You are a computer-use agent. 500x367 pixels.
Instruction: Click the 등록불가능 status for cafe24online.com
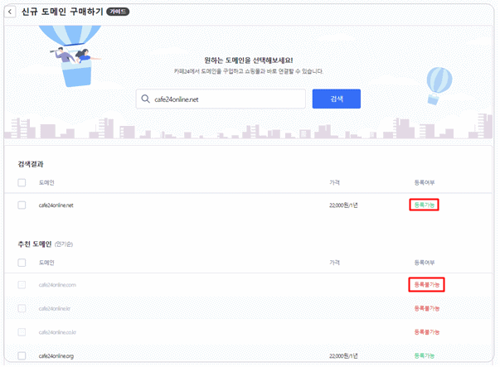coord(427,284)
